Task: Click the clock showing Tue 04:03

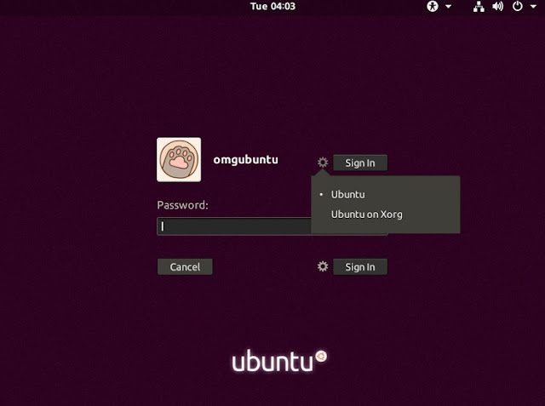Action: tap(272, 6)
